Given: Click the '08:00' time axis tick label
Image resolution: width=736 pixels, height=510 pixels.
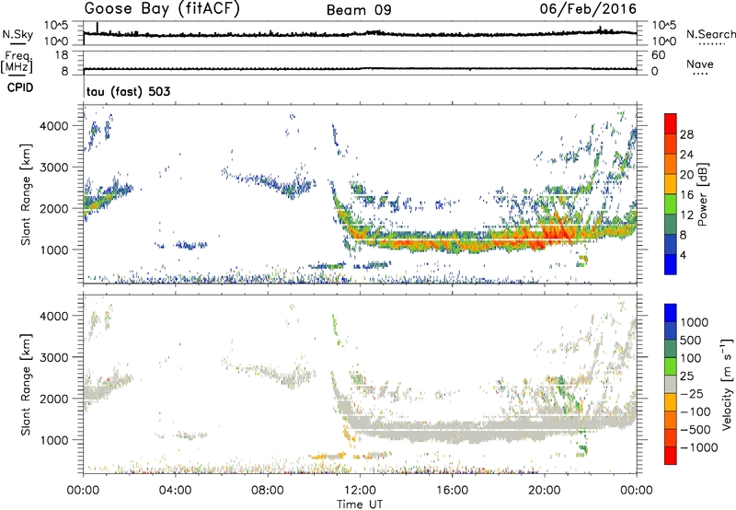Looking at the screenshot, I should pos(268,491).
